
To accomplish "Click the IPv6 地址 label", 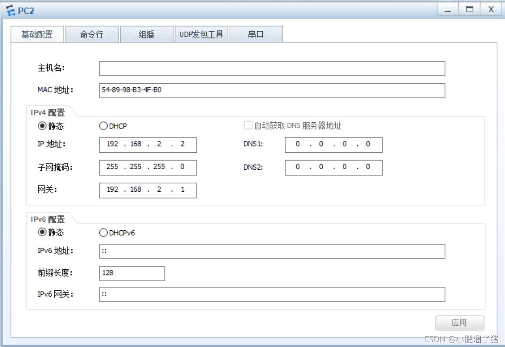I will click(x=56, y=251).
